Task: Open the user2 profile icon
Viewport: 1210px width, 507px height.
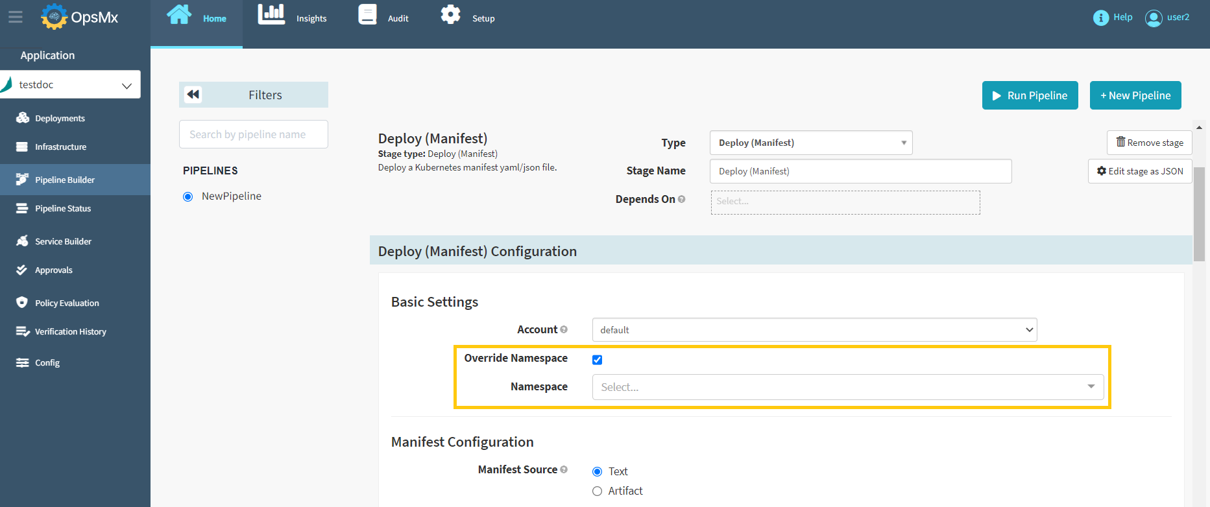Action: [1154, 18]
